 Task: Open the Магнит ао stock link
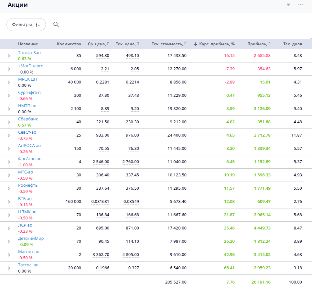[29, 252]
